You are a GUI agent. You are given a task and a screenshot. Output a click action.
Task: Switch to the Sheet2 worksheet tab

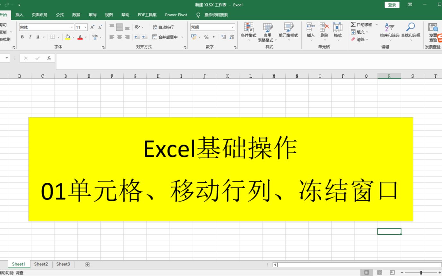tap(40, 264)
